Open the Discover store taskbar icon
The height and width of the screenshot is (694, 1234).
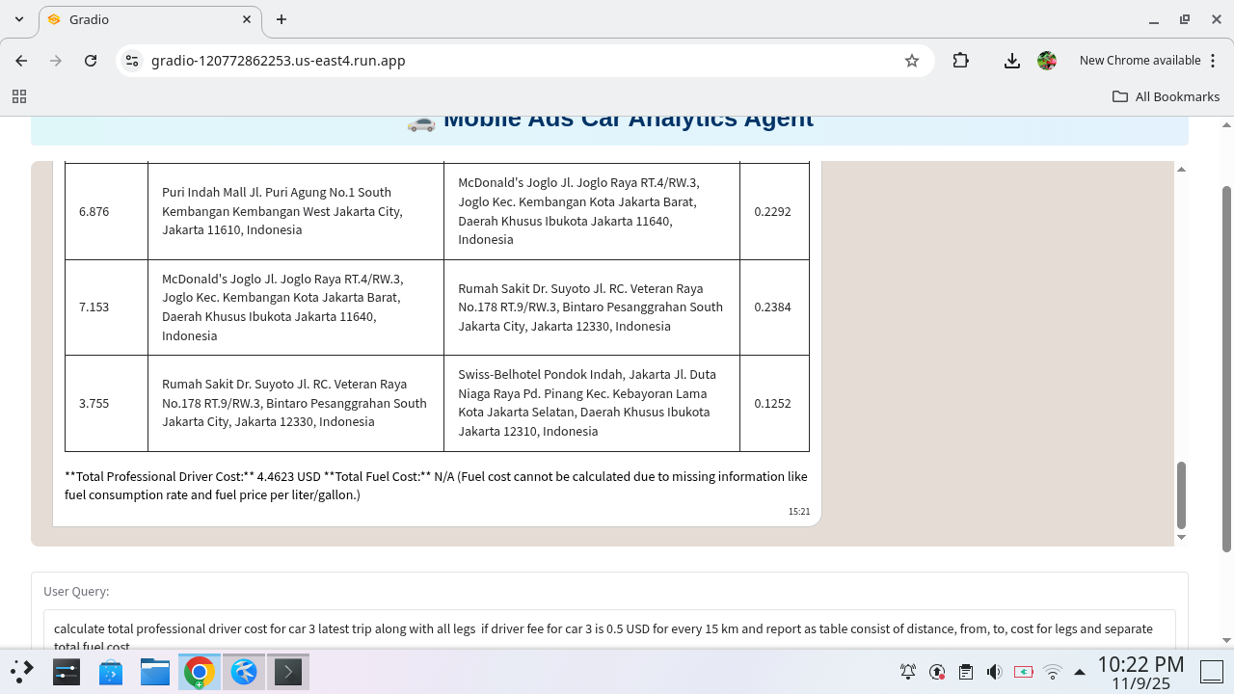111,672
